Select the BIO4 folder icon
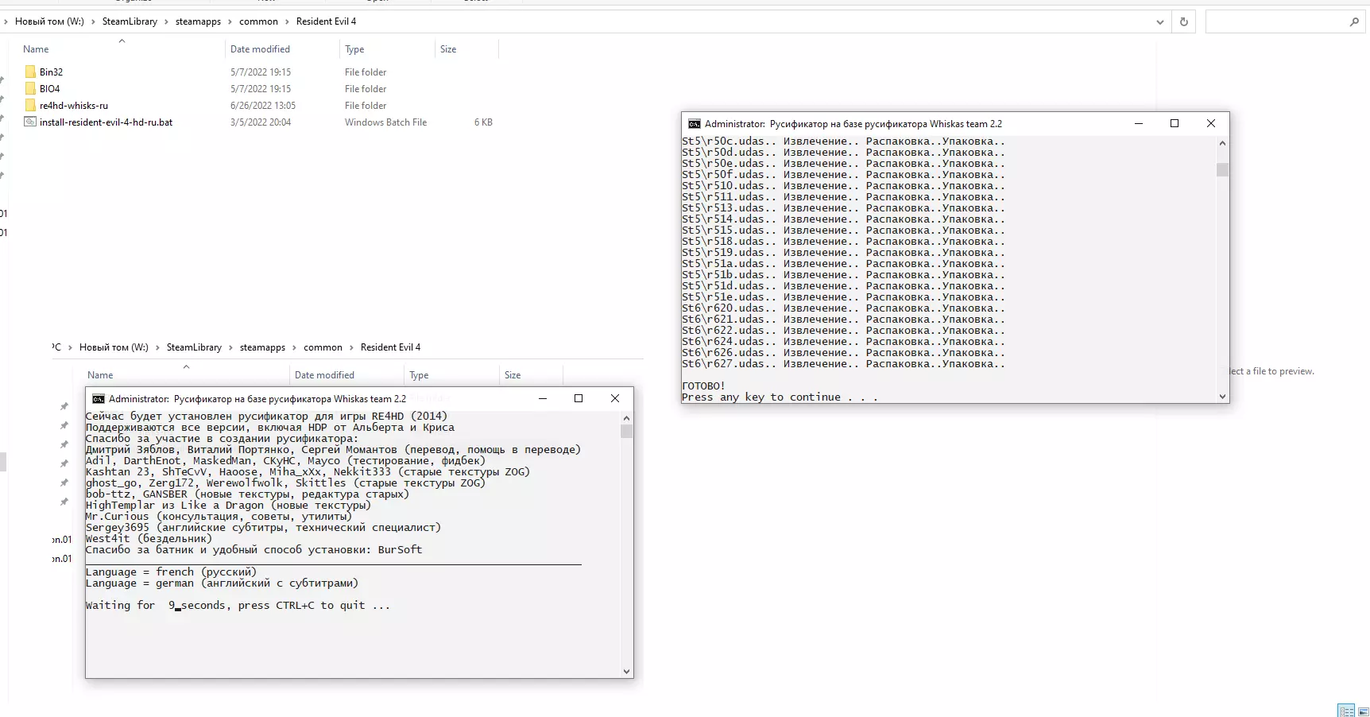The height and width of the screenshot is (717, 1370). click(x=30, y=88)
